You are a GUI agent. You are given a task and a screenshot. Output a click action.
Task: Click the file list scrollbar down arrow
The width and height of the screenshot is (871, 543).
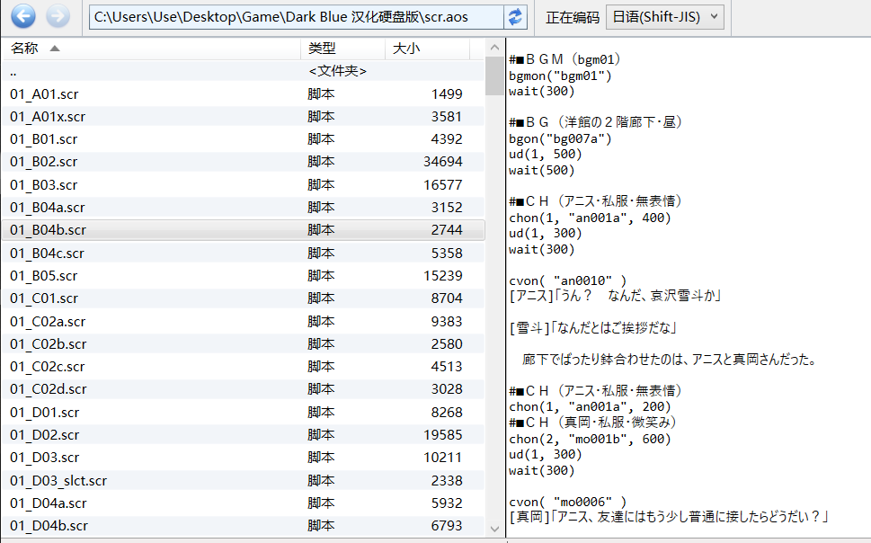pos(494,528)
